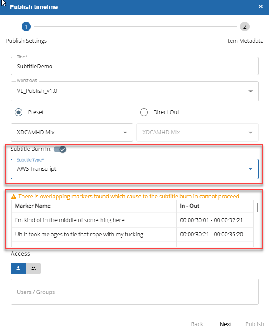Select the Direct Out radio button
The image size is (269, 333).
click(x=144, y=112)
